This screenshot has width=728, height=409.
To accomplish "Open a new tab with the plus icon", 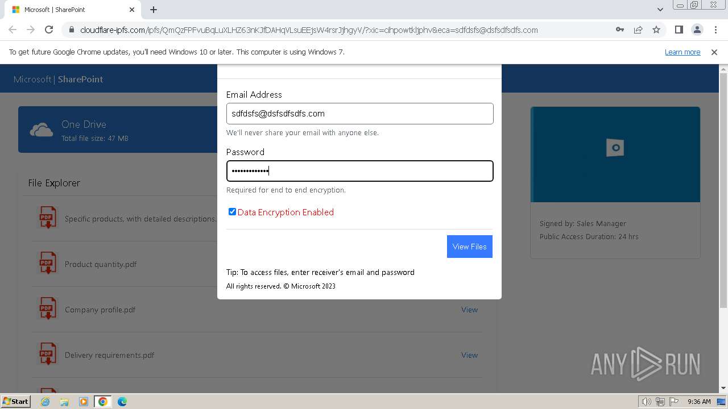I will coord(154,10).
